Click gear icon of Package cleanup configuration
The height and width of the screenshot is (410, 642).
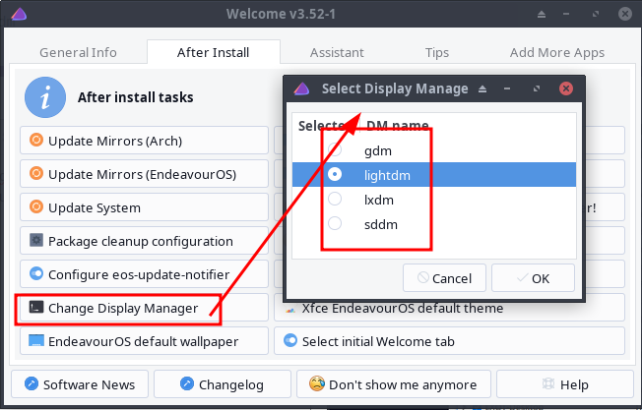coord(36,240)
